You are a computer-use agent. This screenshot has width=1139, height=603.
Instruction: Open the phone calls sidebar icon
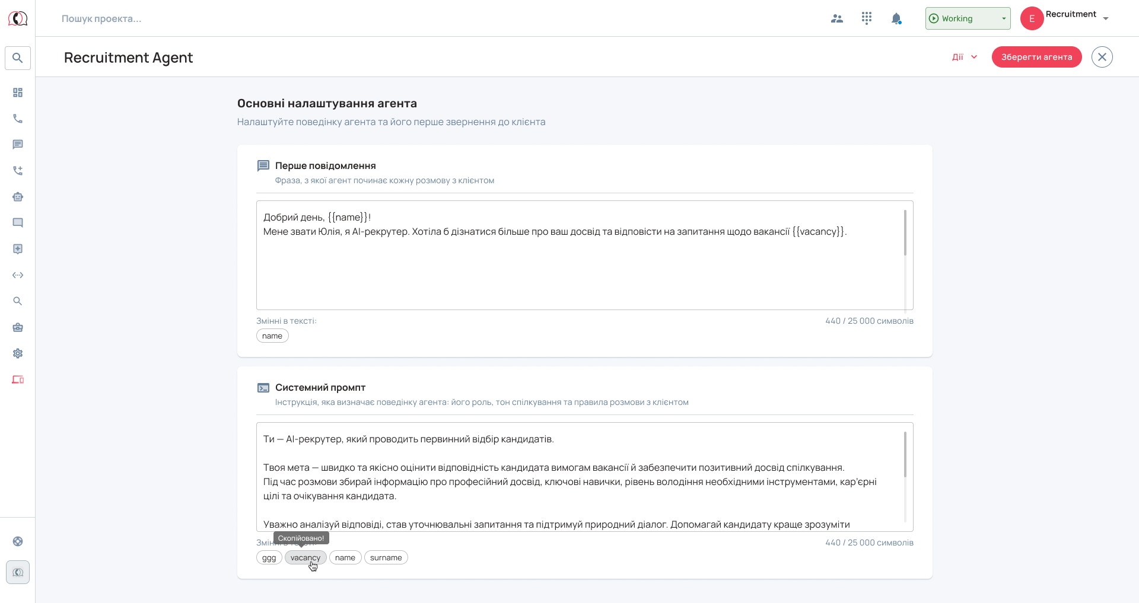tap(18, 119)
